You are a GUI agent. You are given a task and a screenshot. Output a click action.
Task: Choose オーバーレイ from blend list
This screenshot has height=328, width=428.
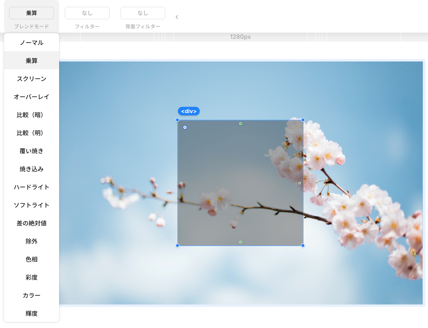pos(32,97)
